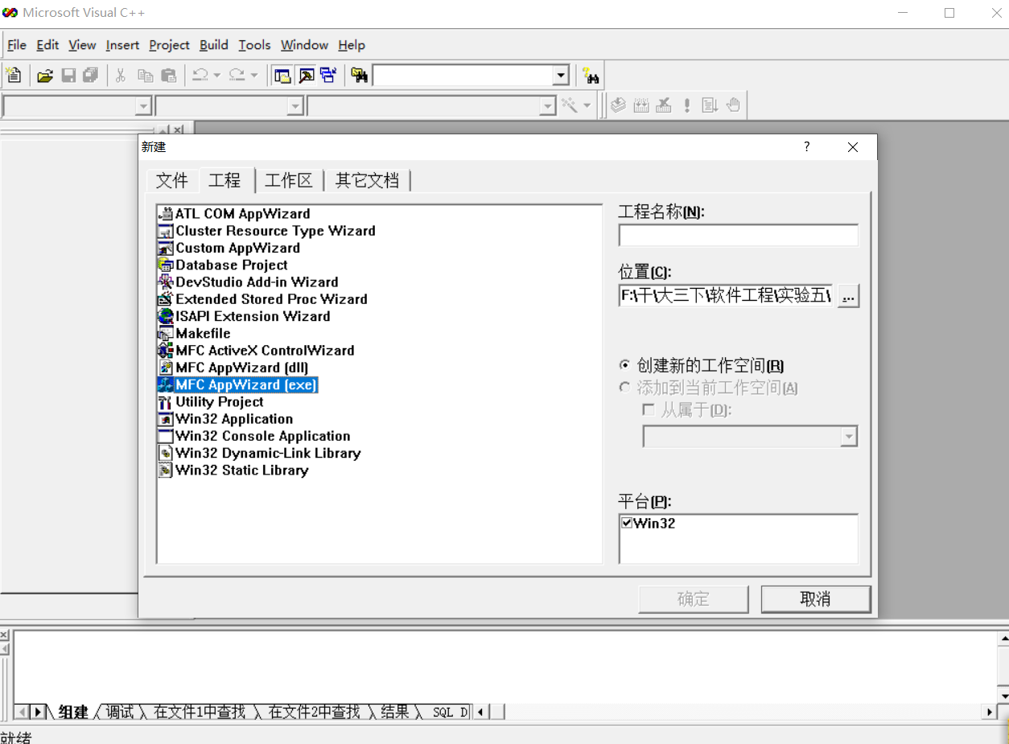Click the output pane scroll down arrow
1009x744 pixels.
(1003, 697)
